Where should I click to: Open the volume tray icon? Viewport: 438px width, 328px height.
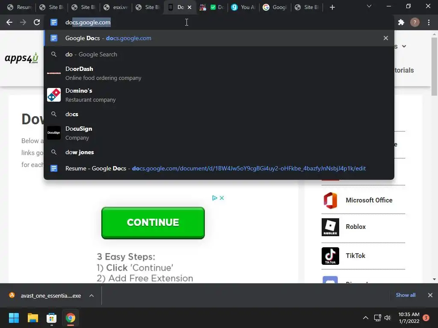click(x=388, y=318)
